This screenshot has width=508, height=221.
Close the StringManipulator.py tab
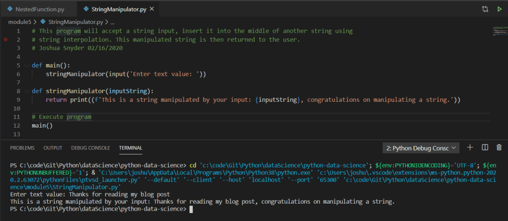pyautogui.click(x=151, y=9)
